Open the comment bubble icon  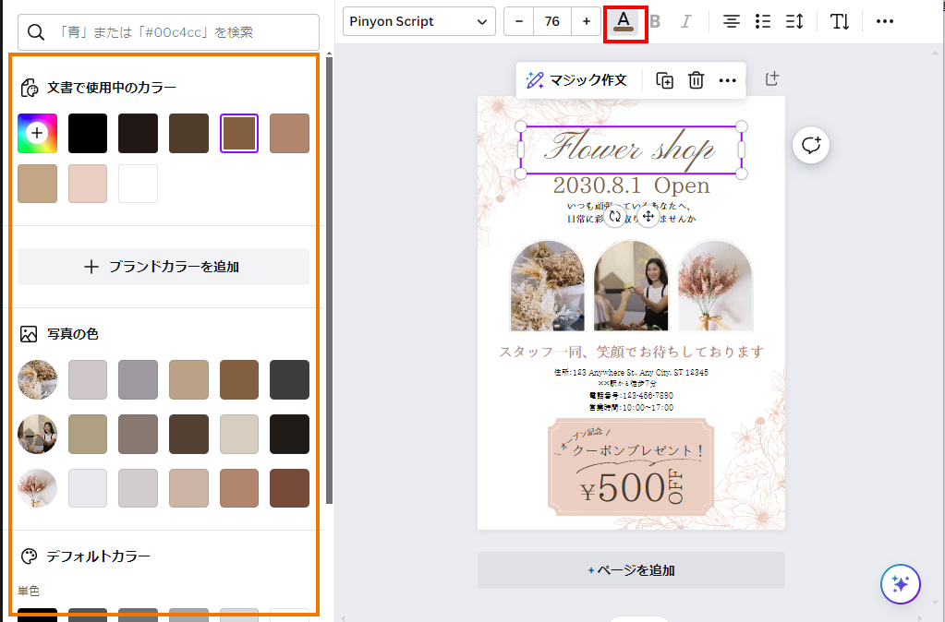(x=811, y=145)
